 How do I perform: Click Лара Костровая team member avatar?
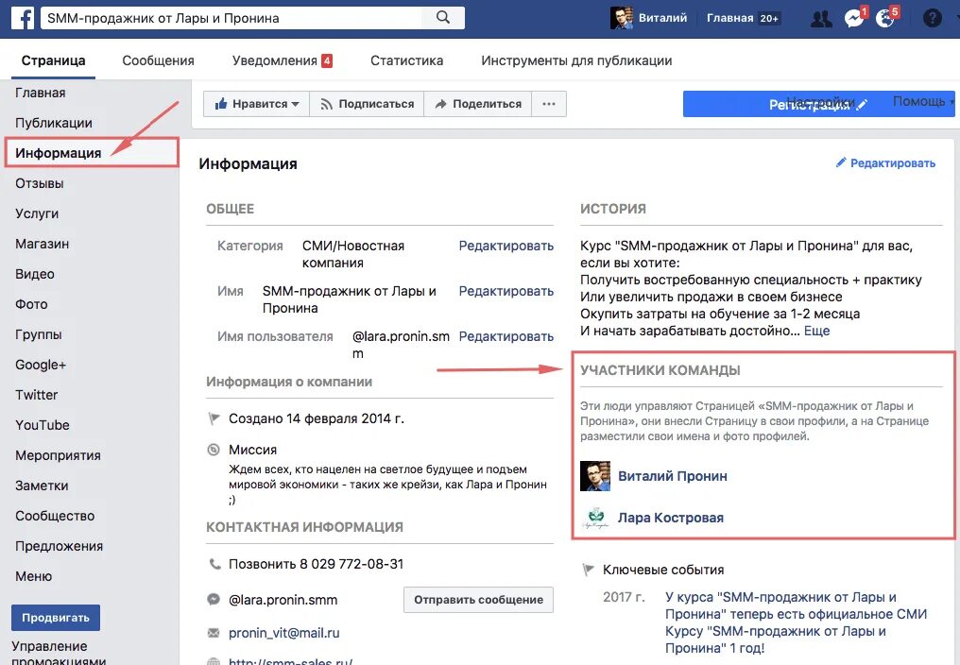tap(595, 518)
